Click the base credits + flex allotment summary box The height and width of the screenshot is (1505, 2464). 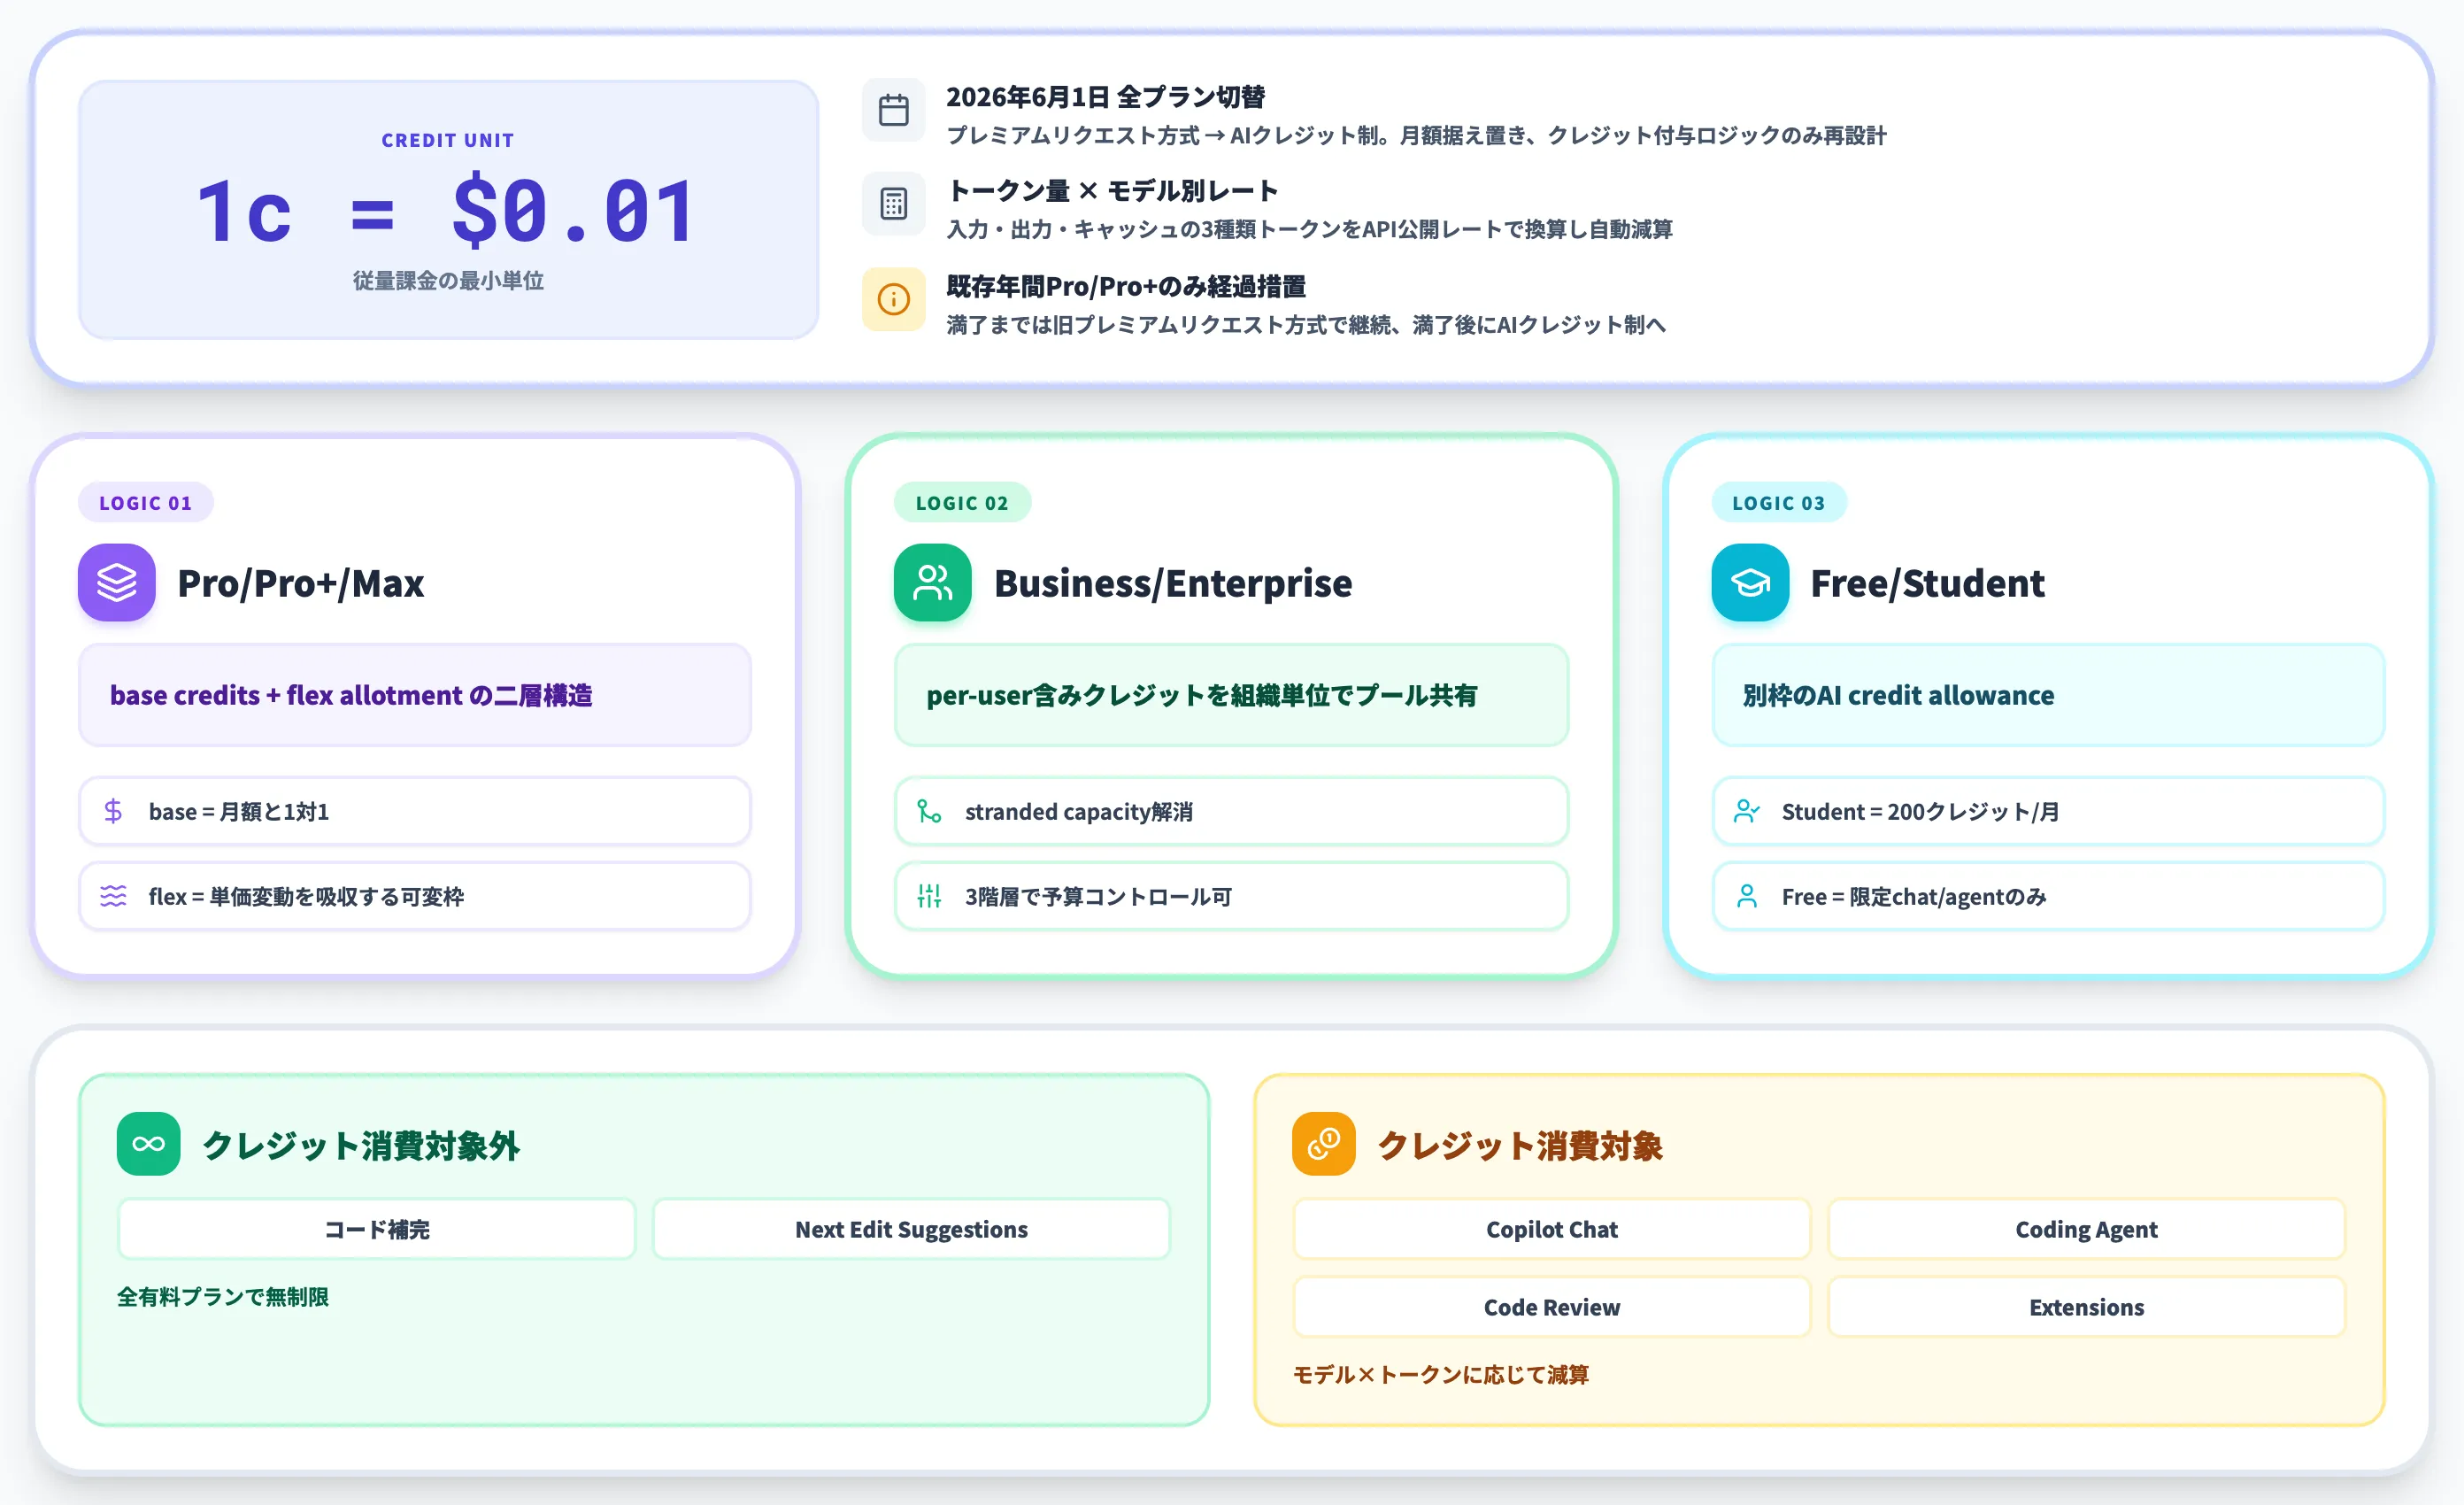pyautogui.click(x=415, y=695)
